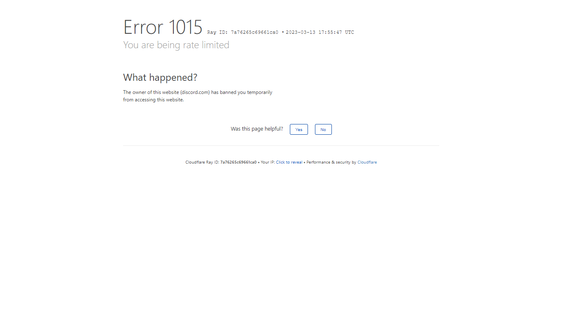The height and width of the screenshot is (316, 562).
Task: Click the horizontal divider above the footer
Action: (281, 145)
